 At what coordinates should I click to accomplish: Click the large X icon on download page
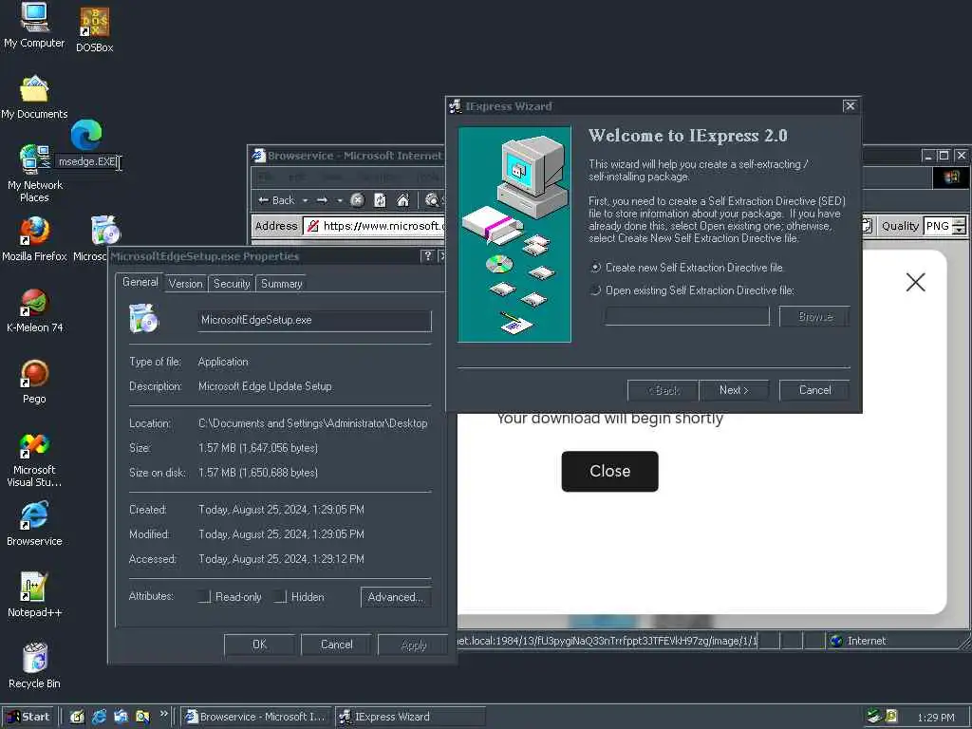(915, 283)
